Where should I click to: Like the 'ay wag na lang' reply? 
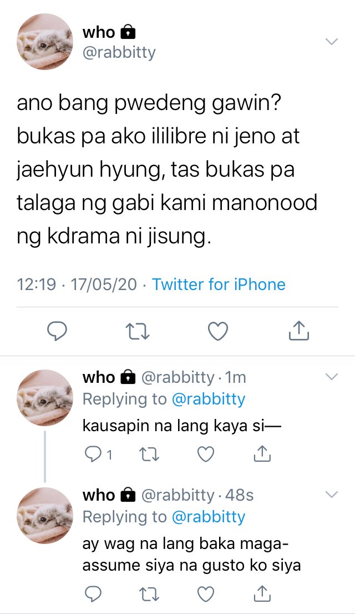pos(206,594)
